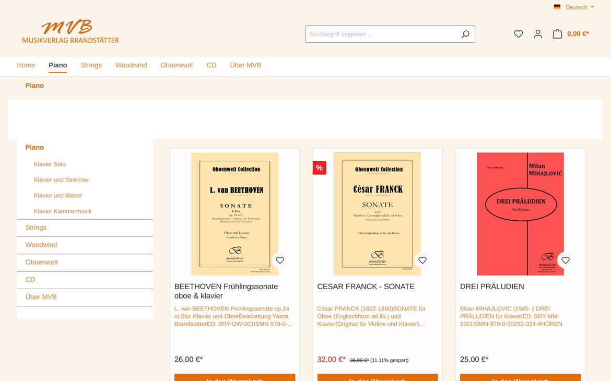Add Cesar Franck Sonate to cart
This screenshot has height=381, width=611.
377,377
